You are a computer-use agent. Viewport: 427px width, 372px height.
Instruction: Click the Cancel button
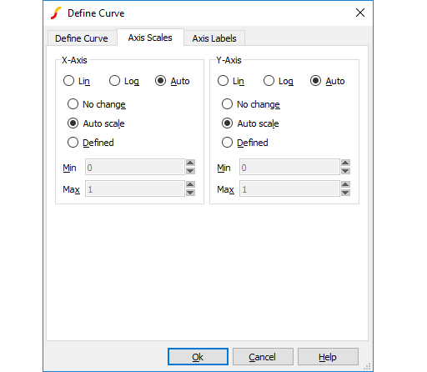[263, 357]
